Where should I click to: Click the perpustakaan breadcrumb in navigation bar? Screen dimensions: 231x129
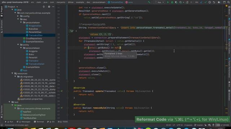click(x=99, y=2)
